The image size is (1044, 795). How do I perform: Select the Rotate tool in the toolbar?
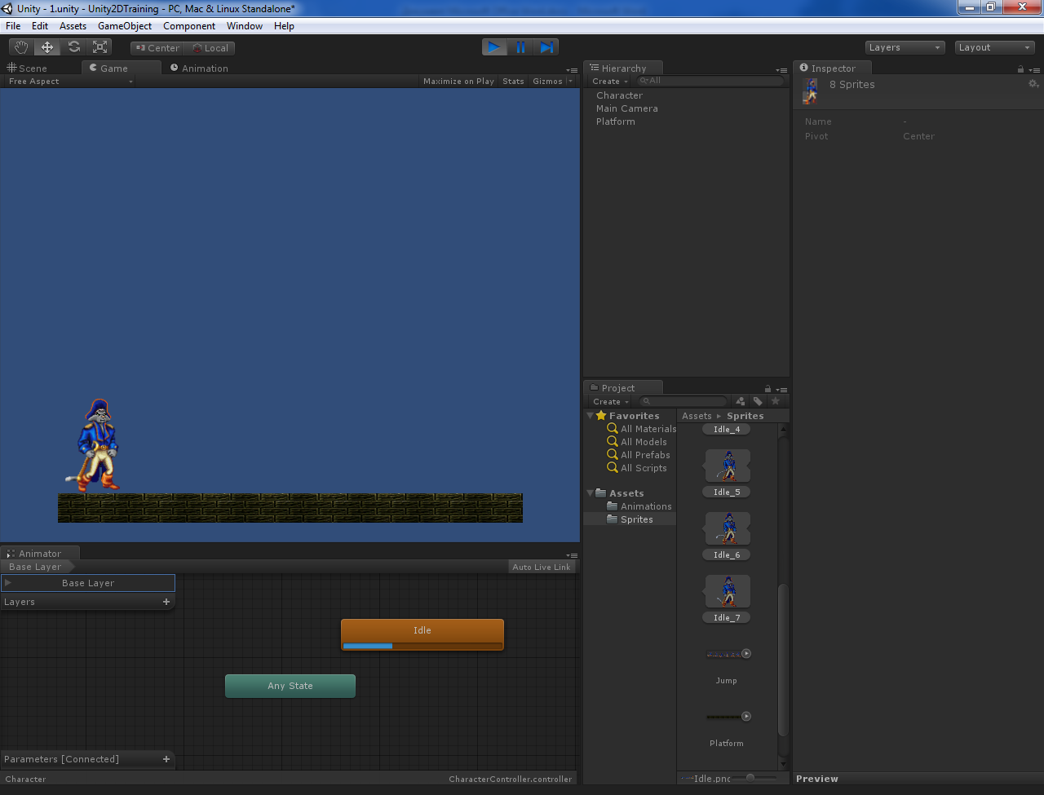click(73, 47)
